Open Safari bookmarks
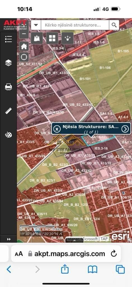 [x=92, y=270]
